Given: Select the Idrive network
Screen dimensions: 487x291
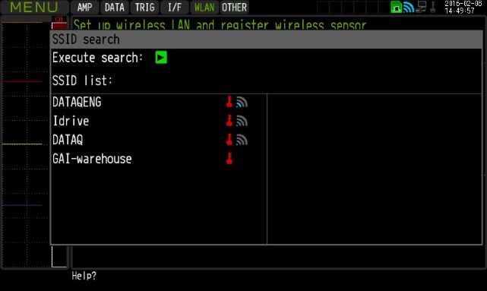Looking at the screenshot, I should (71, 121).
